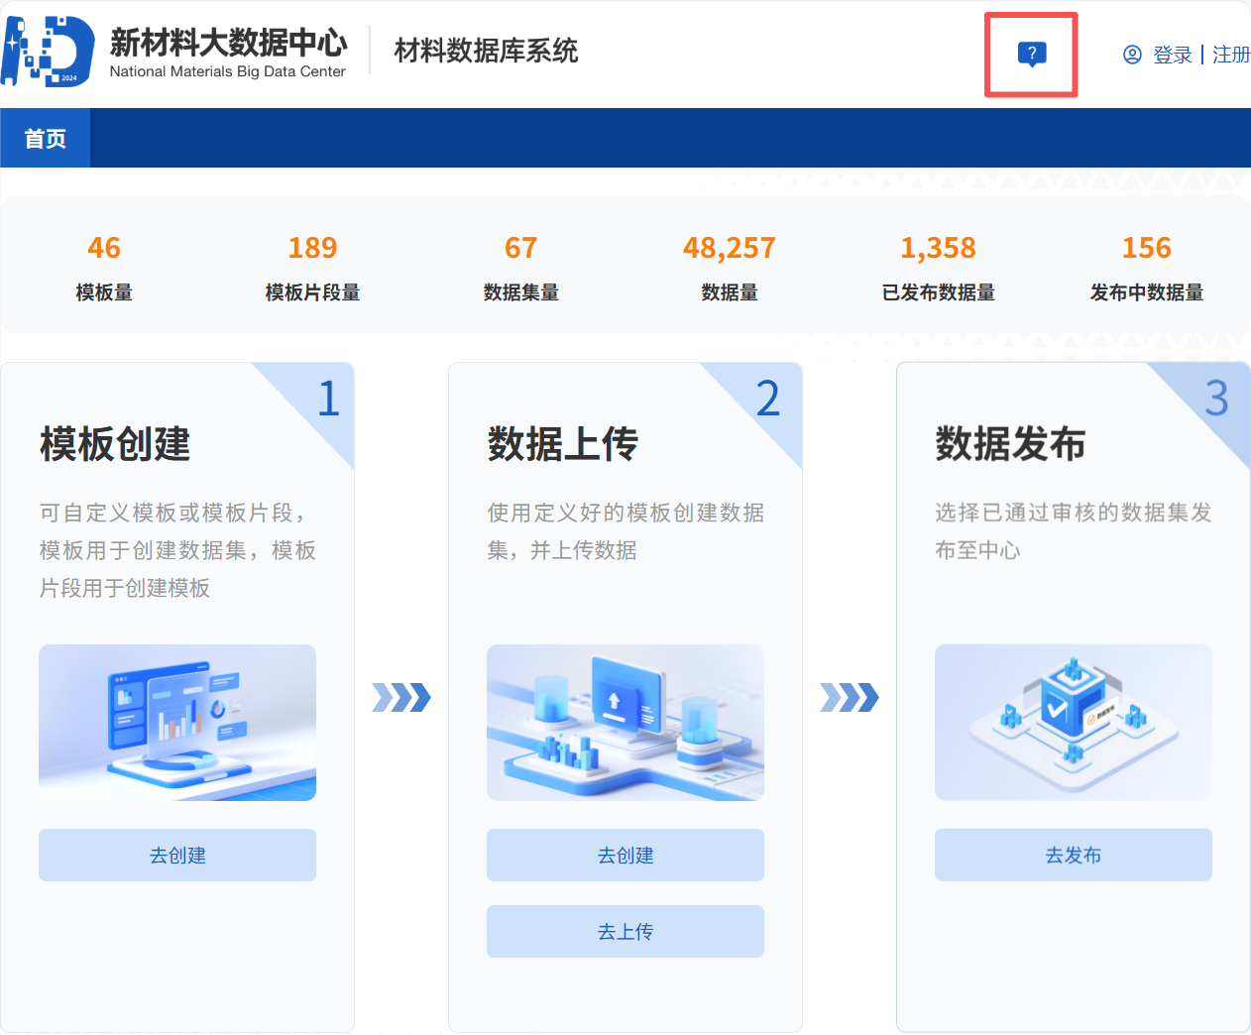Click the 登录 login link

click(x=1172, y=55)
